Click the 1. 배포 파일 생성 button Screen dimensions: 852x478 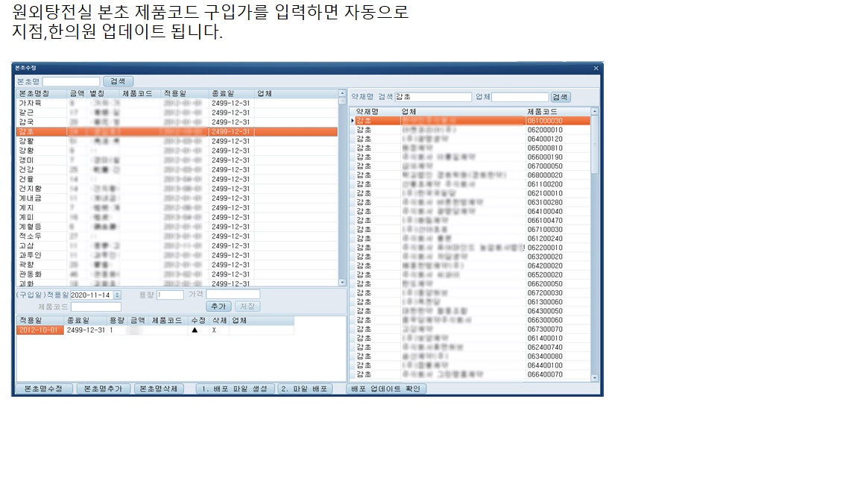[235, 389]
